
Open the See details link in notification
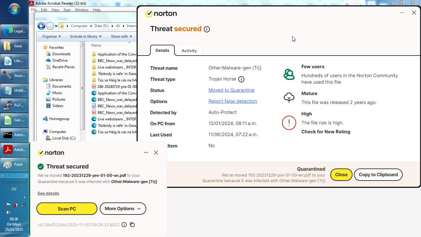coord(48,193)
